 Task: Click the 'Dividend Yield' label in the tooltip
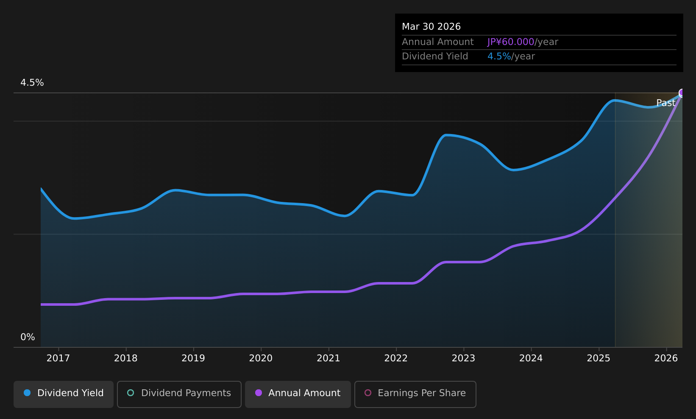(x=435, y=56)
